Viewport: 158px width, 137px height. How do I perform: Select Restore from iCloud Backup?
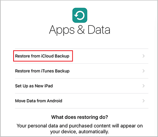click(82, 56)
